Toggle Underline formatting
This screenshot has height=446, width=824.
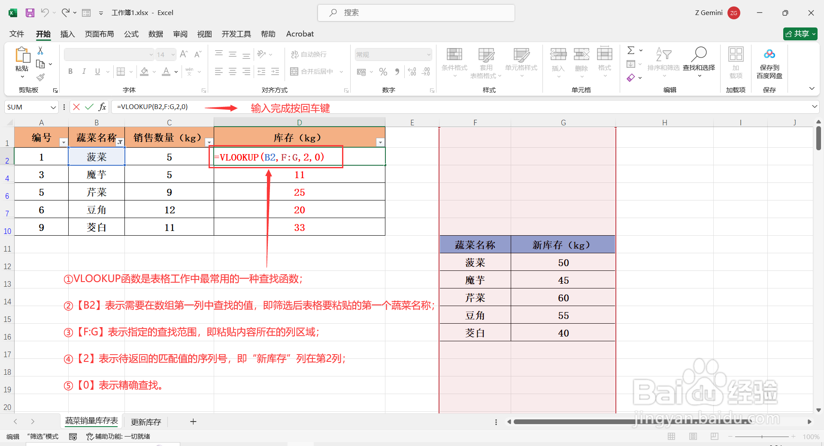97,72
